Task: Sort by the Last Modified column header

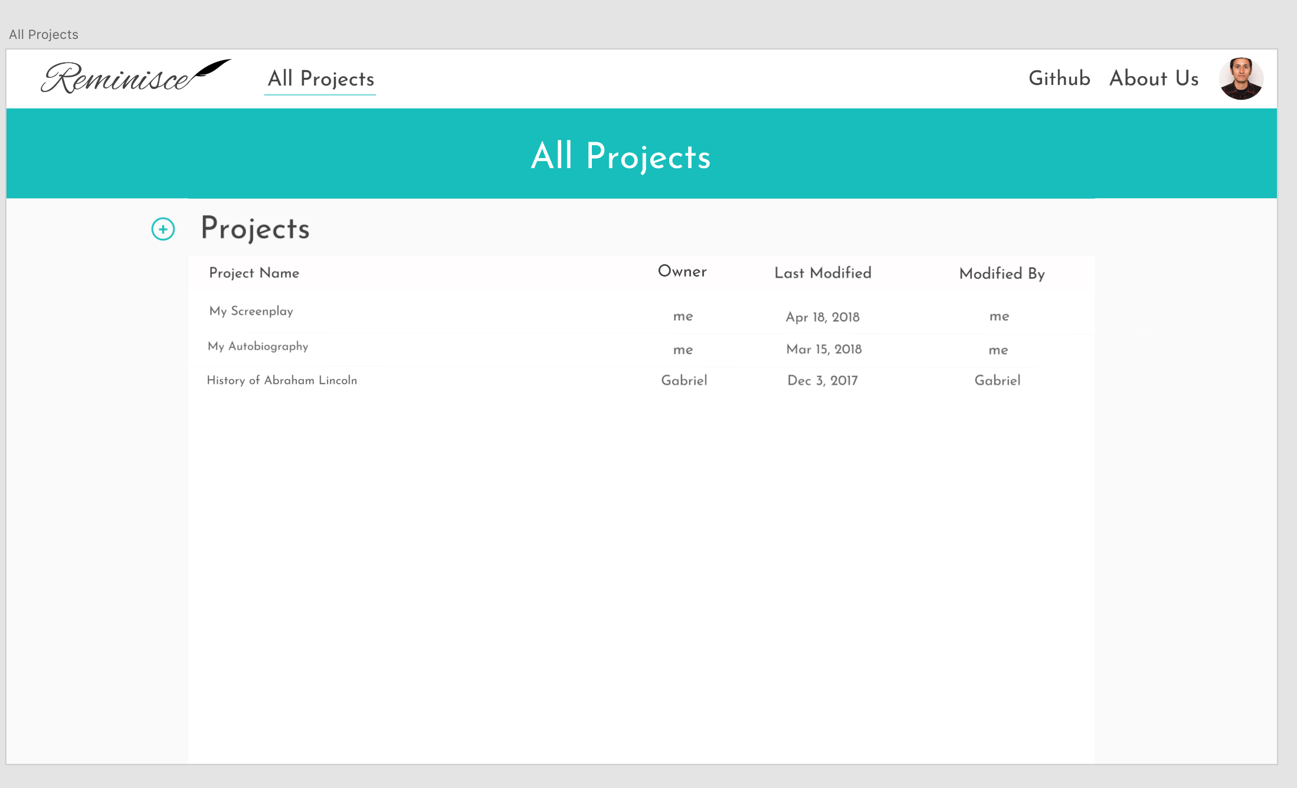Action: (x=823, y=273)
